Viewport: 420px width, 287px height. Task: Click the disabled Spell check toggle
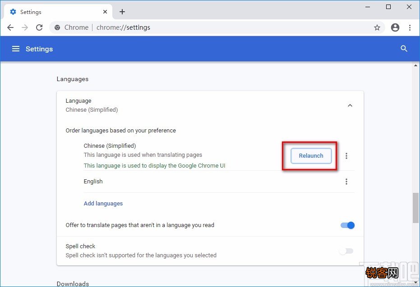[346, 251]
